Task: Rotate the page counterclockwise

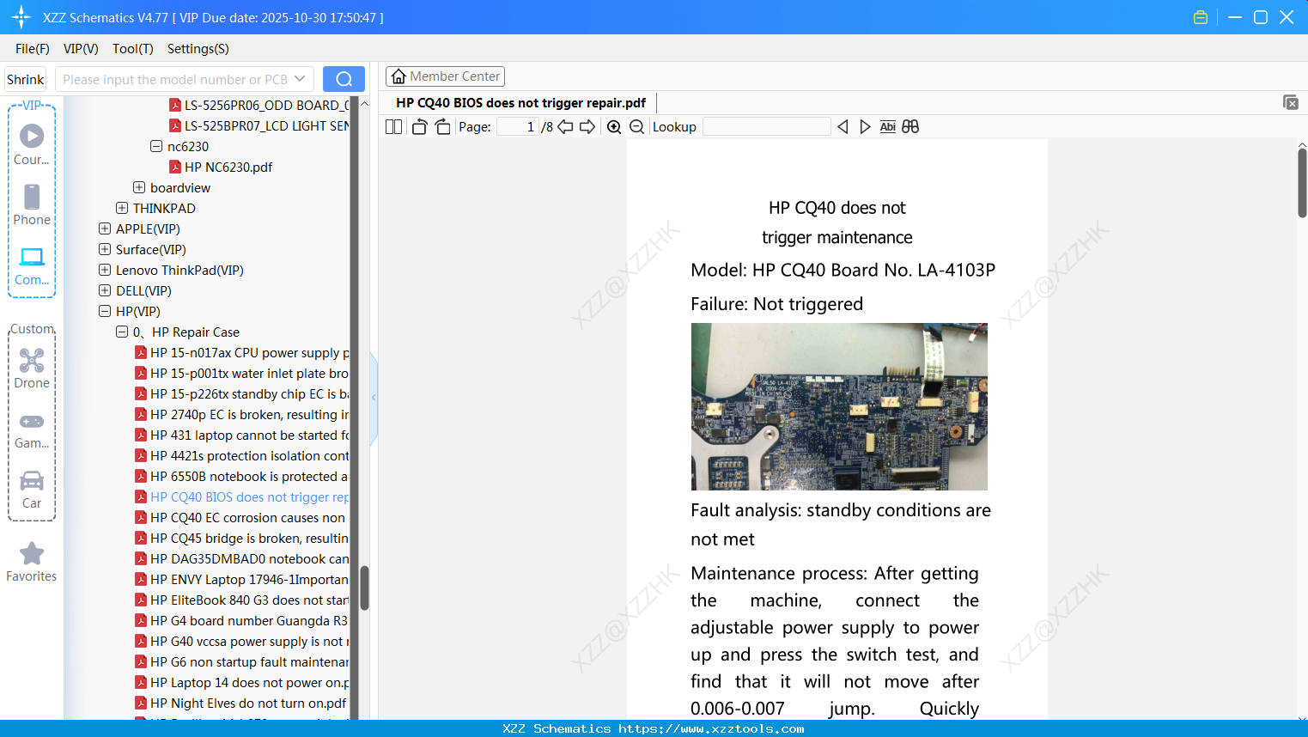Action: [419, 127]
